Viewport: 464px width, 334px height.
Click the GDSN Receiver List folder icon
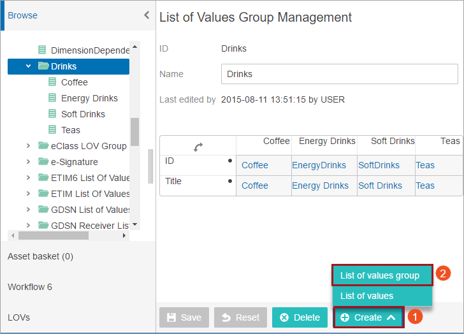tap(43, 226)
